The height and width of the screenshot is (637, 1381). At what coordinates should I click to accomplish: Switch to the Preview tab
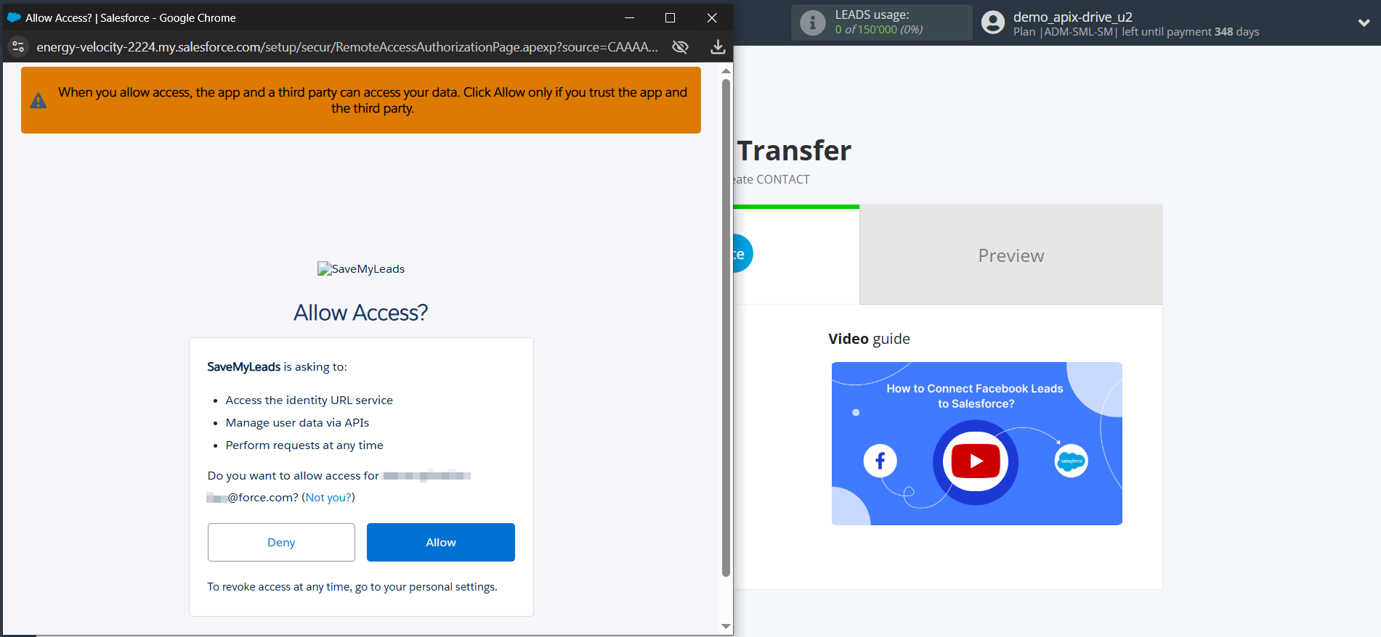(x=1011, y=255)
